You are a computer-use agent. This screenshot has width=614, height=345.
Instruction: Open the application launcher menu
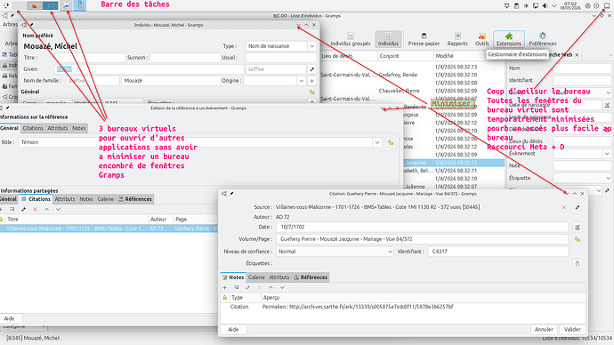click(x=6, y=5)
